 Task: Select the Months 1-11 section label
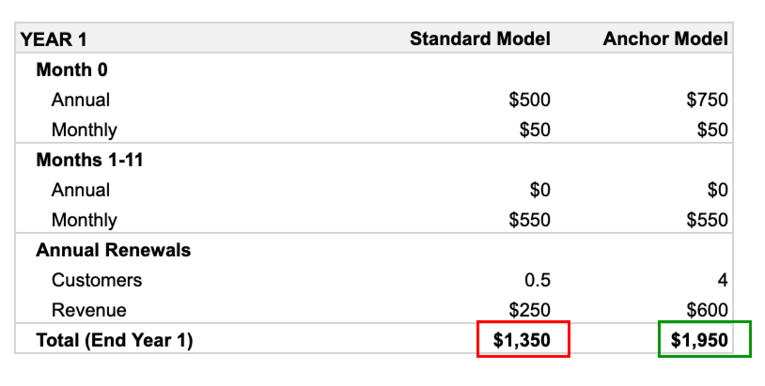[x=90, y=160]
